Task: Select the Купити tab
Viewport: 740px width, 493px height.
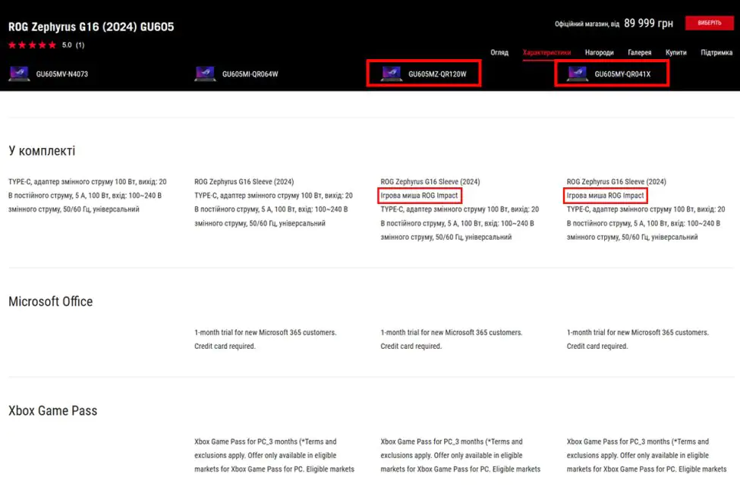Action: [x=675, y=52]
